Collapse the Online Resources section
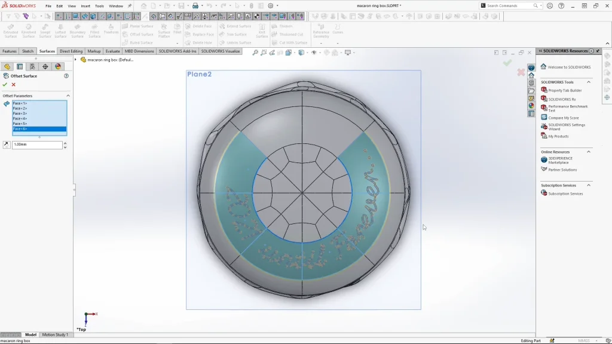612x344 pixels. click(588, 152)
